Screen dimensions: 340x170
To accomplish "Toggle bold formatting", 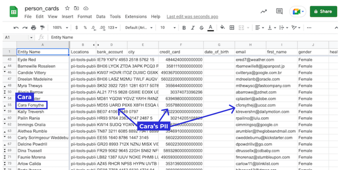I will coord(184,28).
